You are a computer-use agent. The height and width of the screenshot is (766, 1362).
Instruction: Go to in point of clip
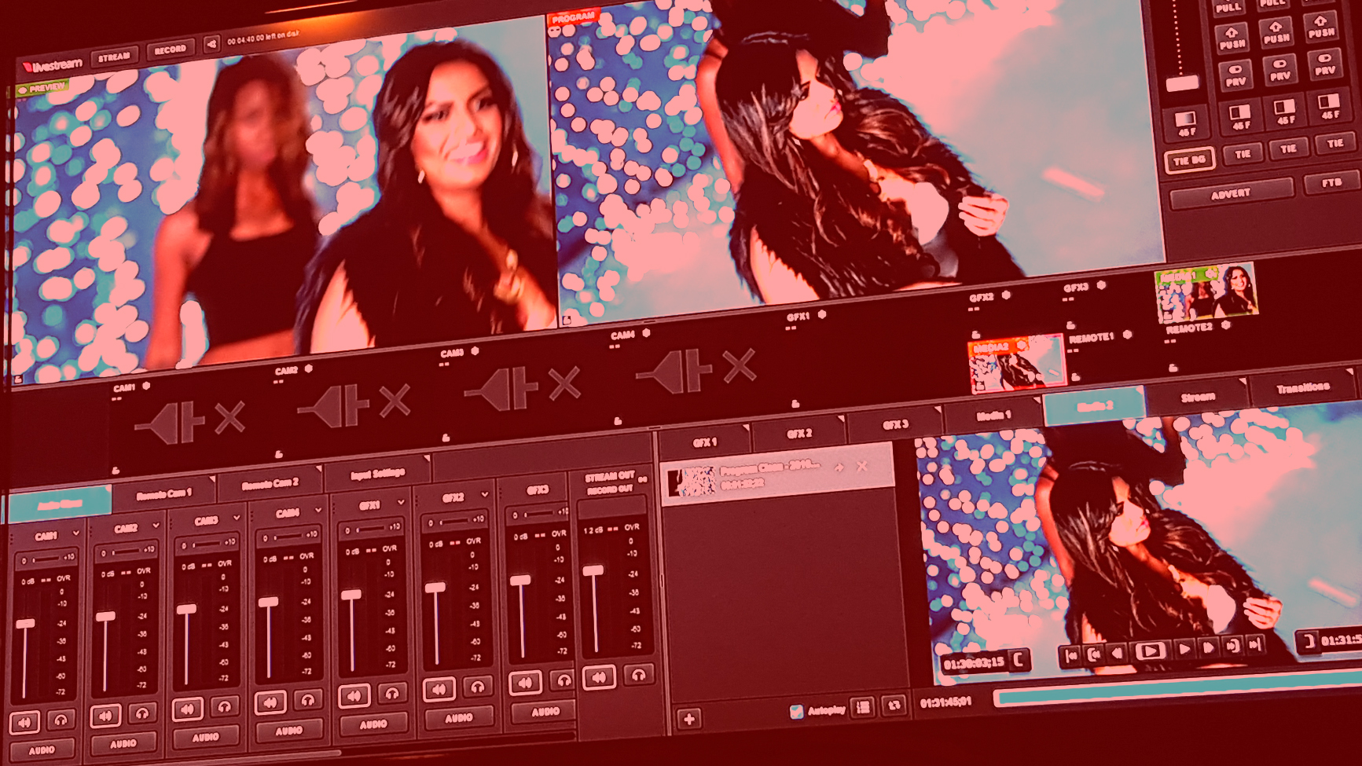(1093, 654)
